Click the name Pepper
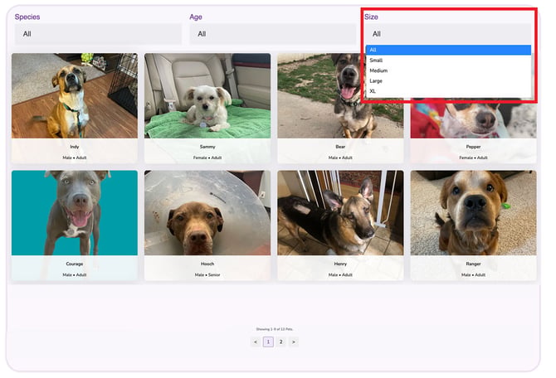Screen dimensions: 556x378 pos(473,147)
